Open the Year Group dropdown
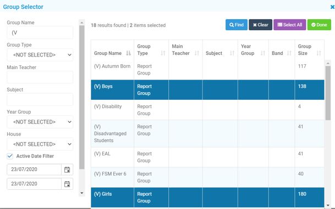This screenshot has width=335, height=209. [x=40, y=122]
